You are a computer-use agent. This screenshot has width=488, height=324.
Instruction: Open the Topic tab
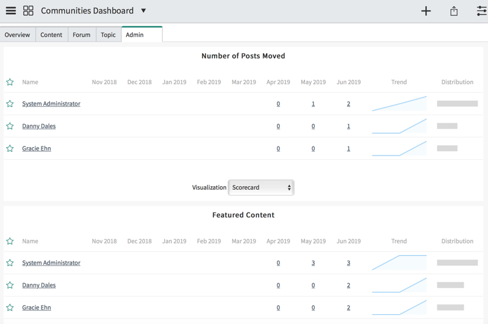point(109,35)
